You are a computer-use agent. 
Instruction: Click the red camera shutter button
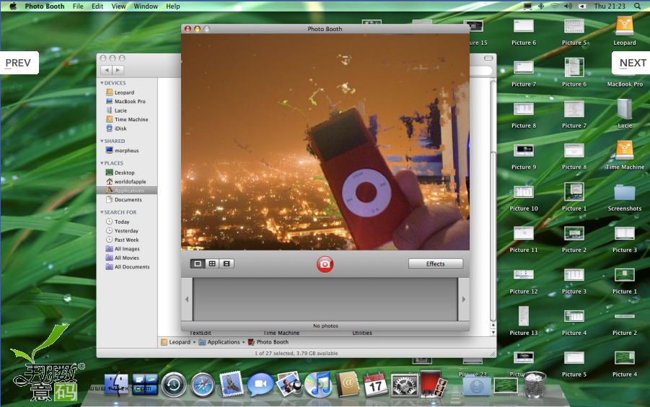tap(325, 264)
